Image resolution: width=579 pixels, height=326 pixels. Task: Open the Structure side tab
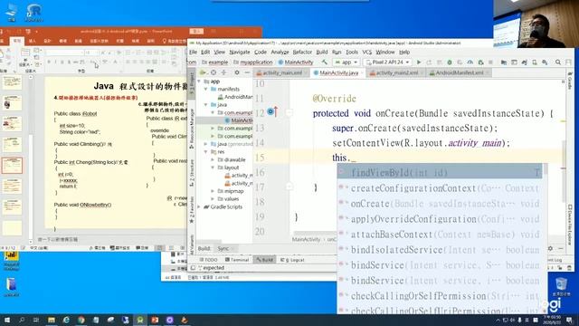192,173
